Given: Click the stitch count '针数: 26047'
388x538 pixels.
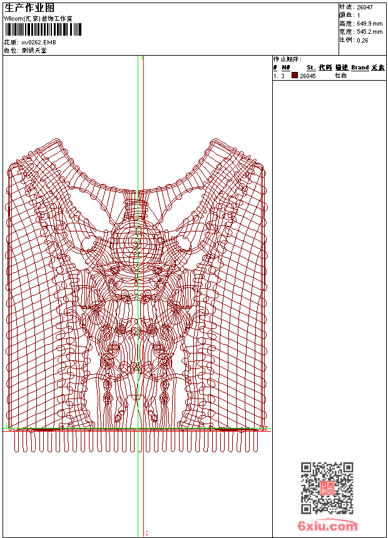Looking at the screenshot, I should click(355, 7).
